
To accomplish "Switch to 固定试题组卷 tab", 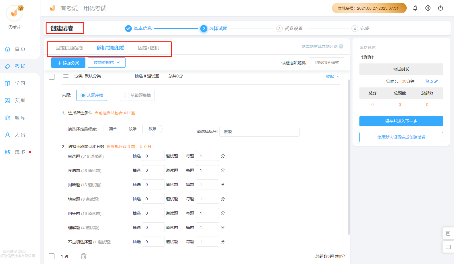I will click(69, 48).
